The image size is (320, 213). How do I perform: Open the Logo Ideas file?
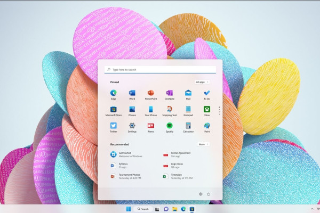tap(173, 165)
